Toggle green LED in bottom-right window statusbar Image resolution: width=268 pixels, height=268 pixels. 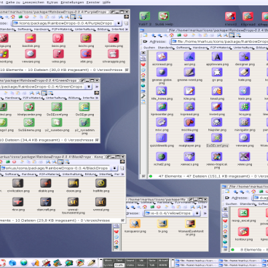(232, 250)
